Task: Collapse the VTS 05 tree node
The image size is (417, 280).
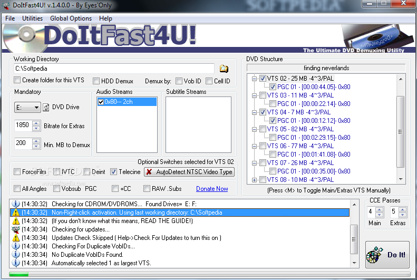Action: (x=254, y=129)
